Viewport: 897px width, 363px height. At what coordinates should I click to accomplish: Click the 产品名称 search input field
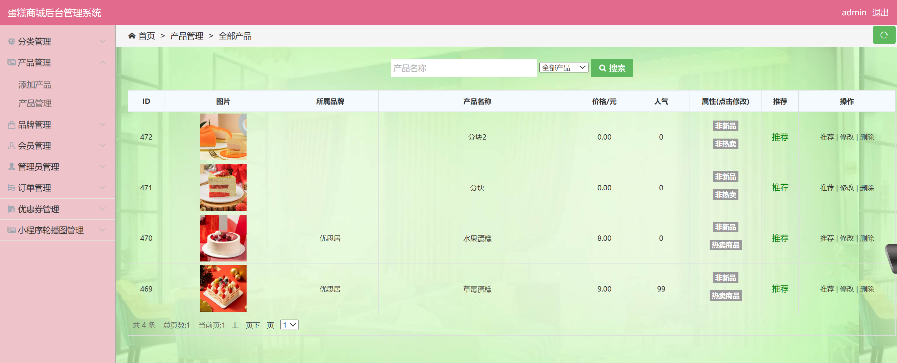pos(463,68)
